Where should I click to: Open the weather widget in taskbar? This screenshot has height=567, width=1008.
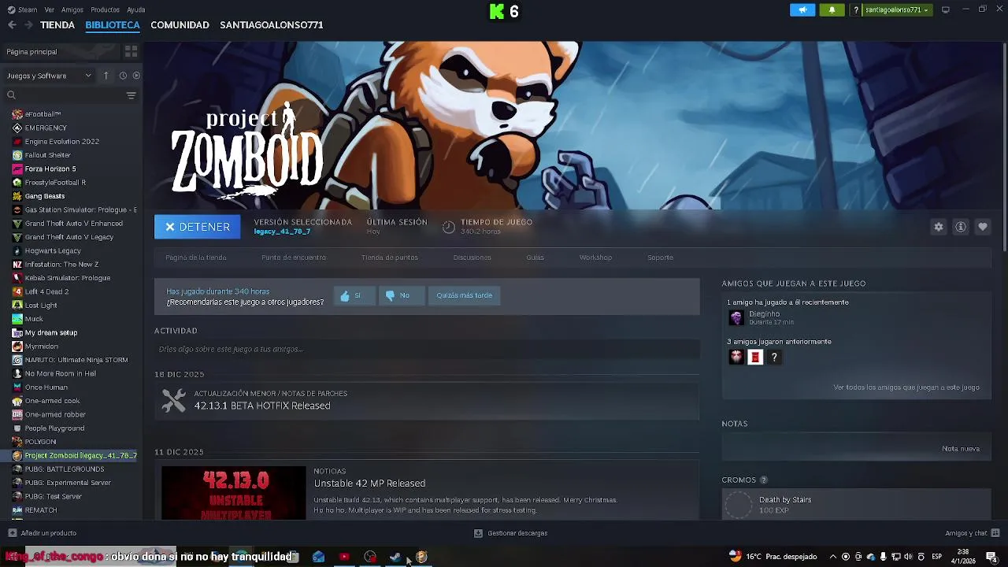point(773,557)
